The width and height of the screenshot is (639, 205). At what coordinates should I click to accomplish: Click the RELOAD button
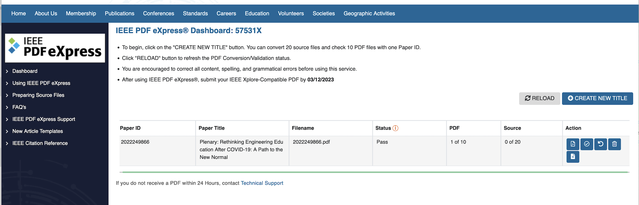[x=539, y=98]
